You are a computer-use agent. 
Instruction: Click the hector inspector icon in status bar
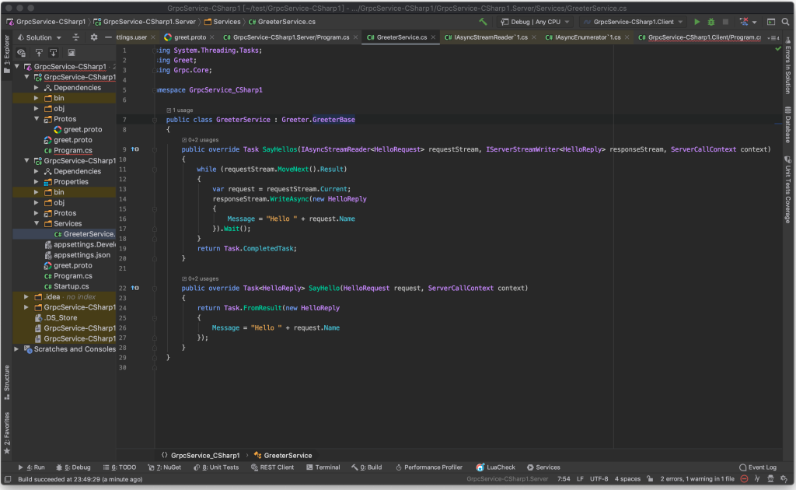[770, 479]
